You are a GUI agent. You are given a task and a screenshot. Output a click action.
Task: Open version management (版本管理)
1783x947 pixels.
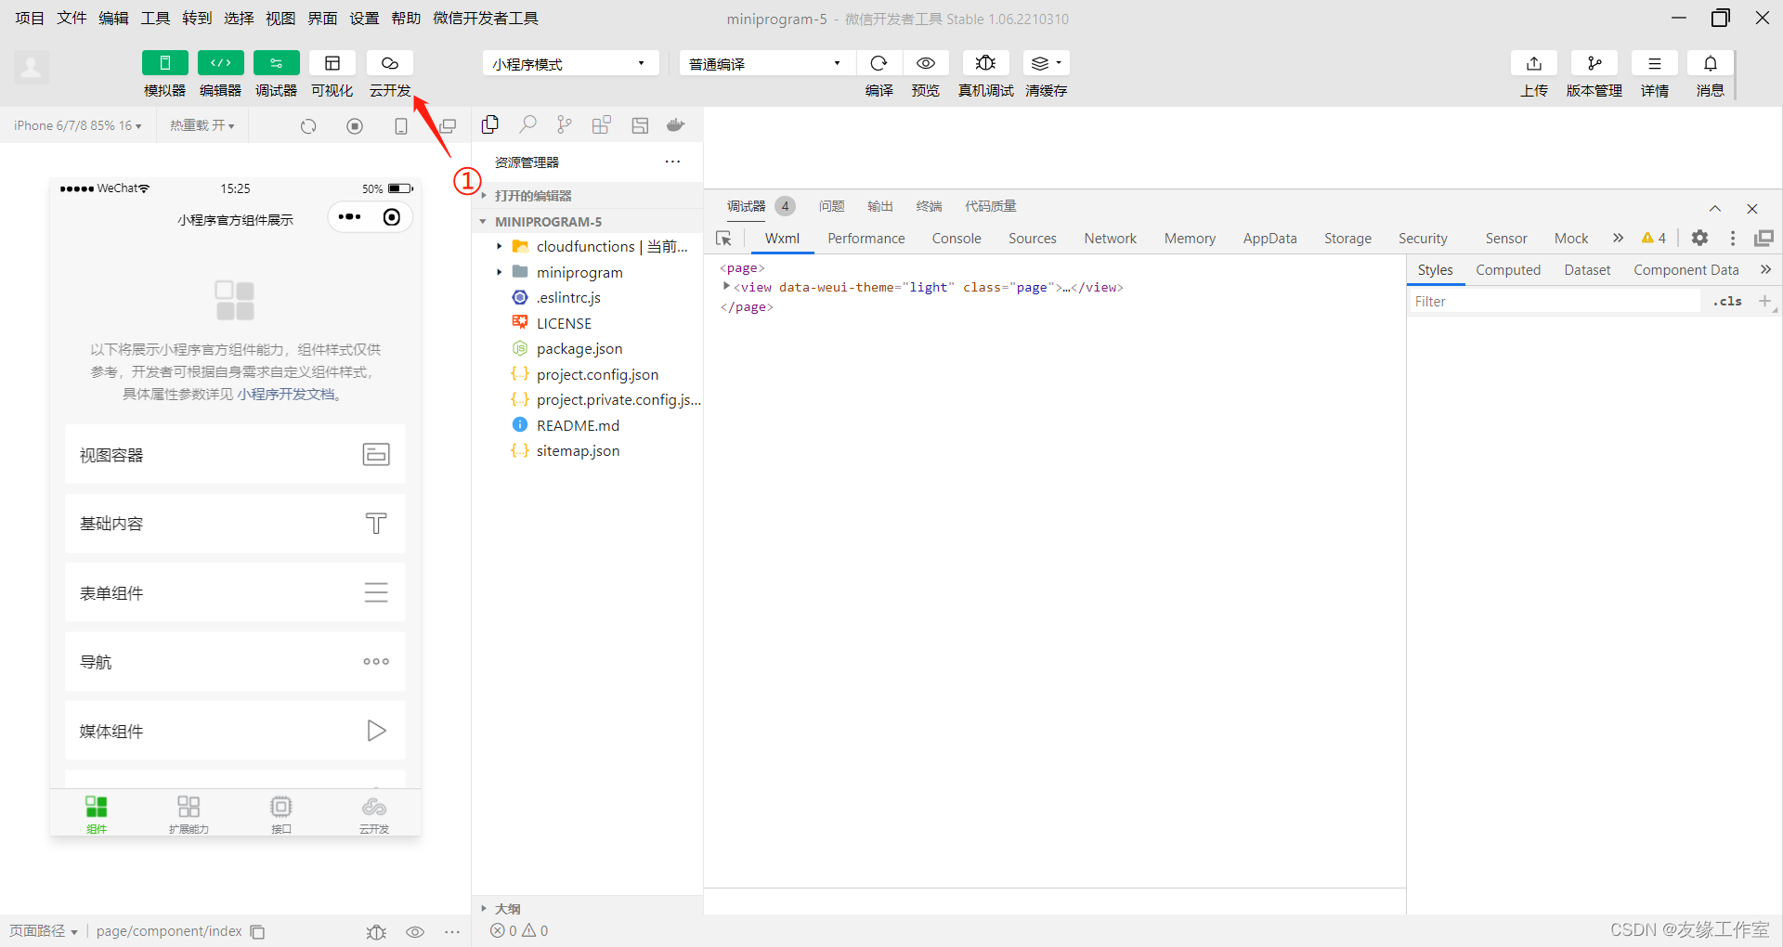pos(1594,63)
